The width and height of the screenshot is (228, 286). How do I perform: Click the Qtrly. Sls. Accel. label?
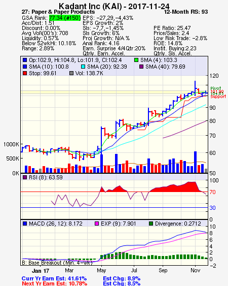click(x=173, y=53)
